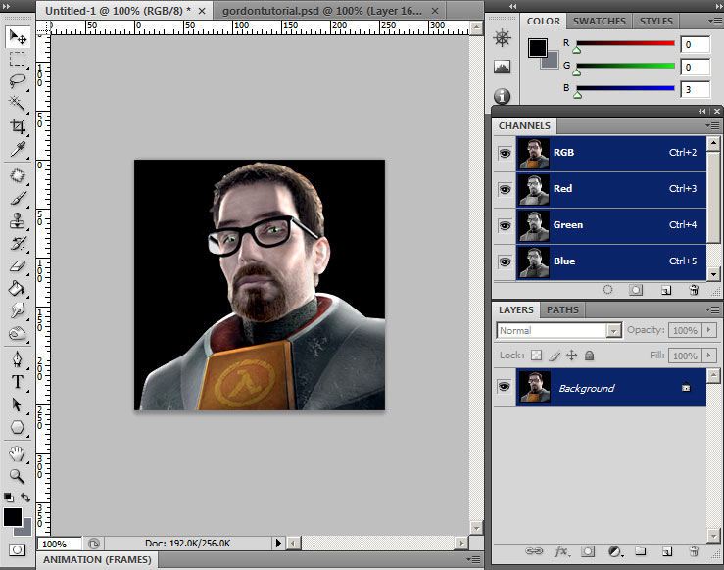
Task: Click the foreground color swatch in Color panel
Action: point(538,47)
